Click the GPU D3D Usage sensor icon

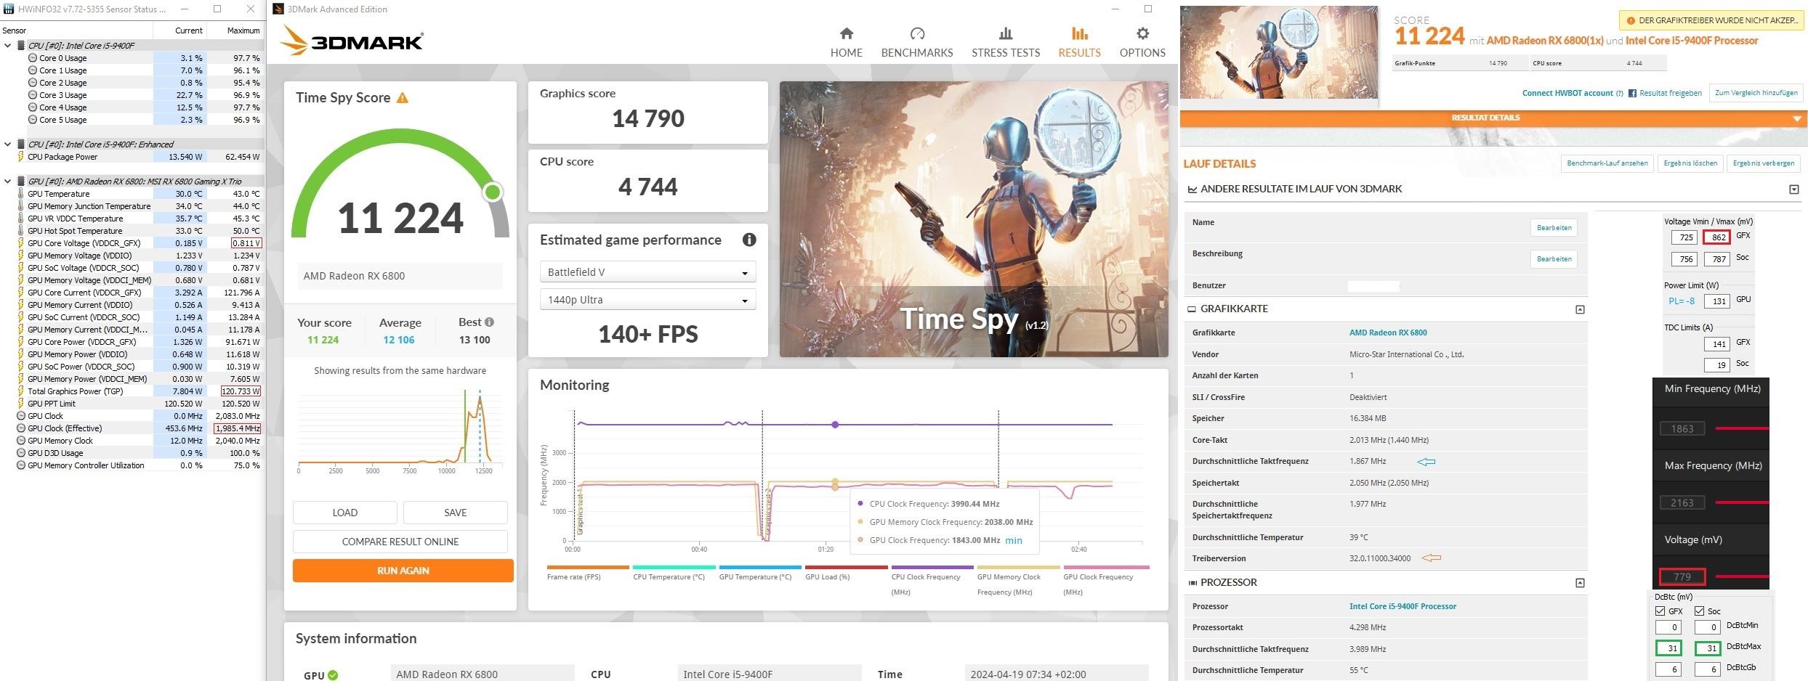[x=21, y=453]
